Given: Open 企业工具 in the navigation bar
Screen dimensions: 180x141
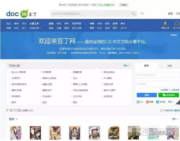Looking at the screenshot, I should (34, 24).
